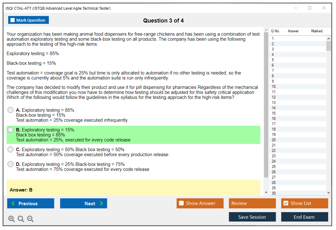
Task: Select answer option A radio button
Action: (11, 110)
